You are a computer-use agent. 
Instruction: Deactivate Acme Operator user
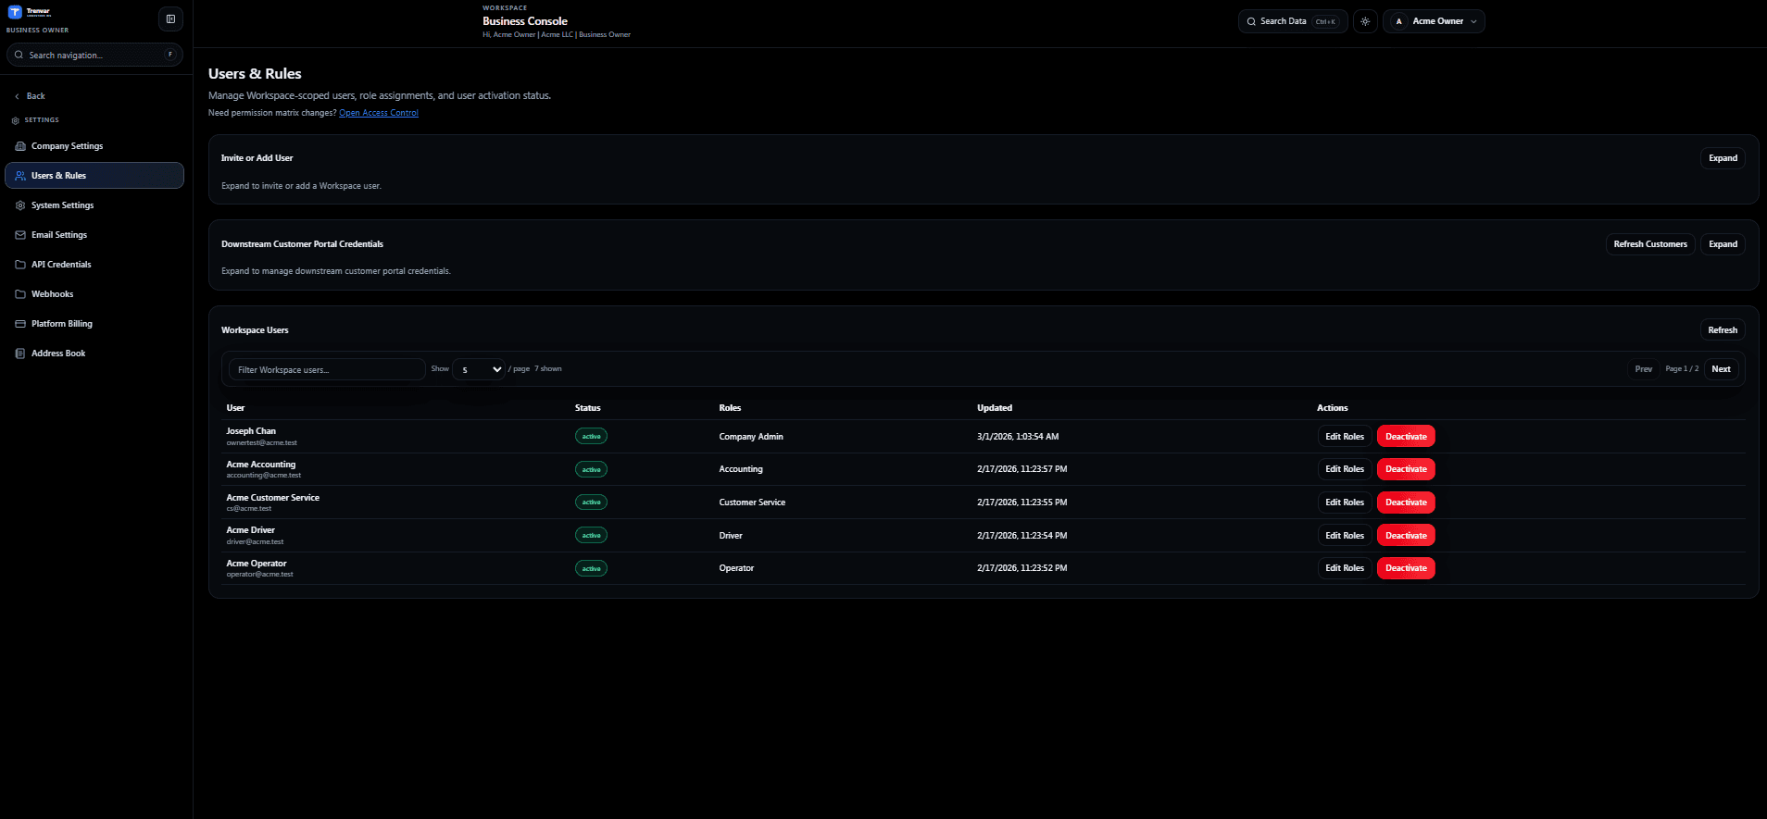(1406, 568)
